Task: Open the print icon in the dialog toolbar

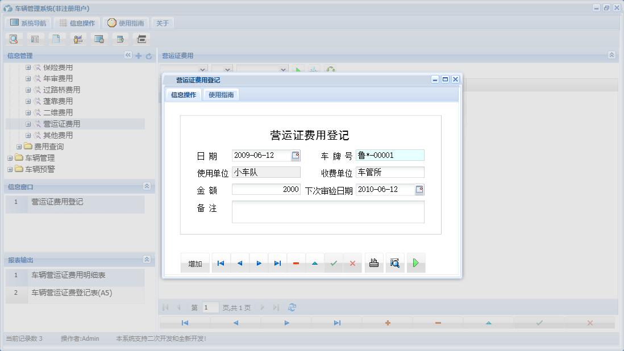Action: [373, 262]
